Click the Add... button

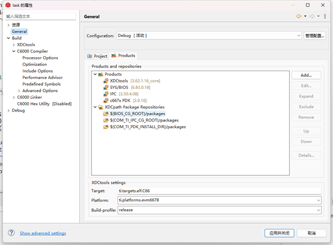[x=306, y=75]
